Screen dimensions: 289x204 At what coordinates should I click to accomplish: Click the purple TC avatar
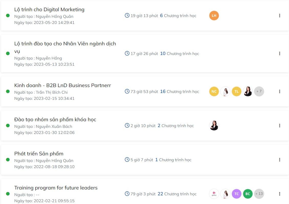pos(237,194)
